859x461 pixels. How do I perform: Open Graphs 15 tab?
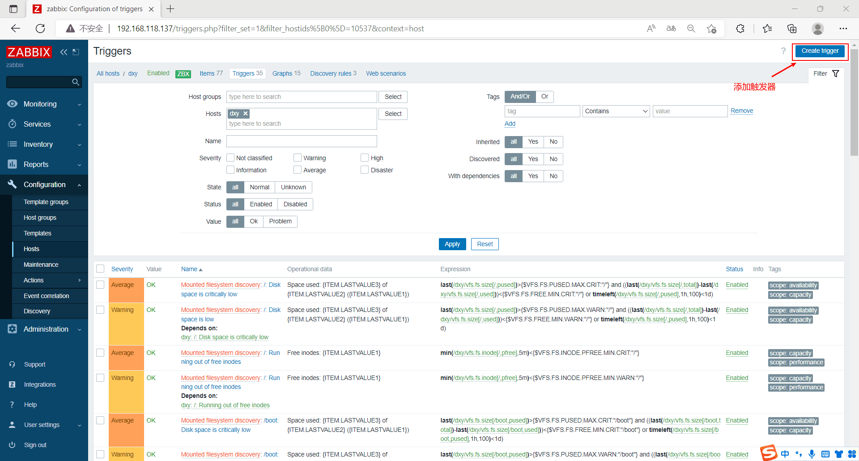coord(286,73)
